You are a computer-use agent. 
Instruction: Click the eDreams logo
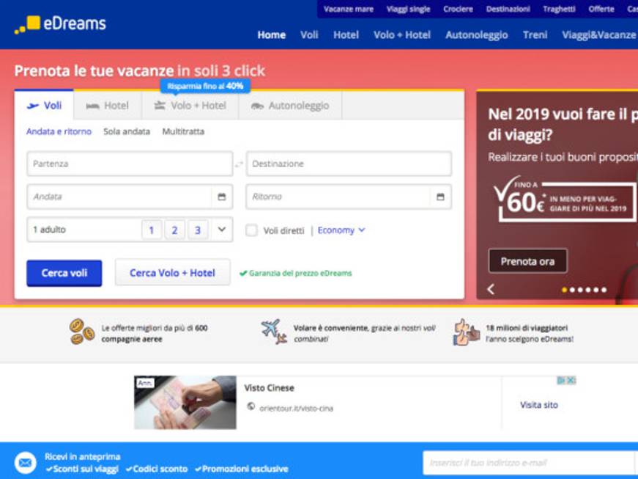[60, 24]
